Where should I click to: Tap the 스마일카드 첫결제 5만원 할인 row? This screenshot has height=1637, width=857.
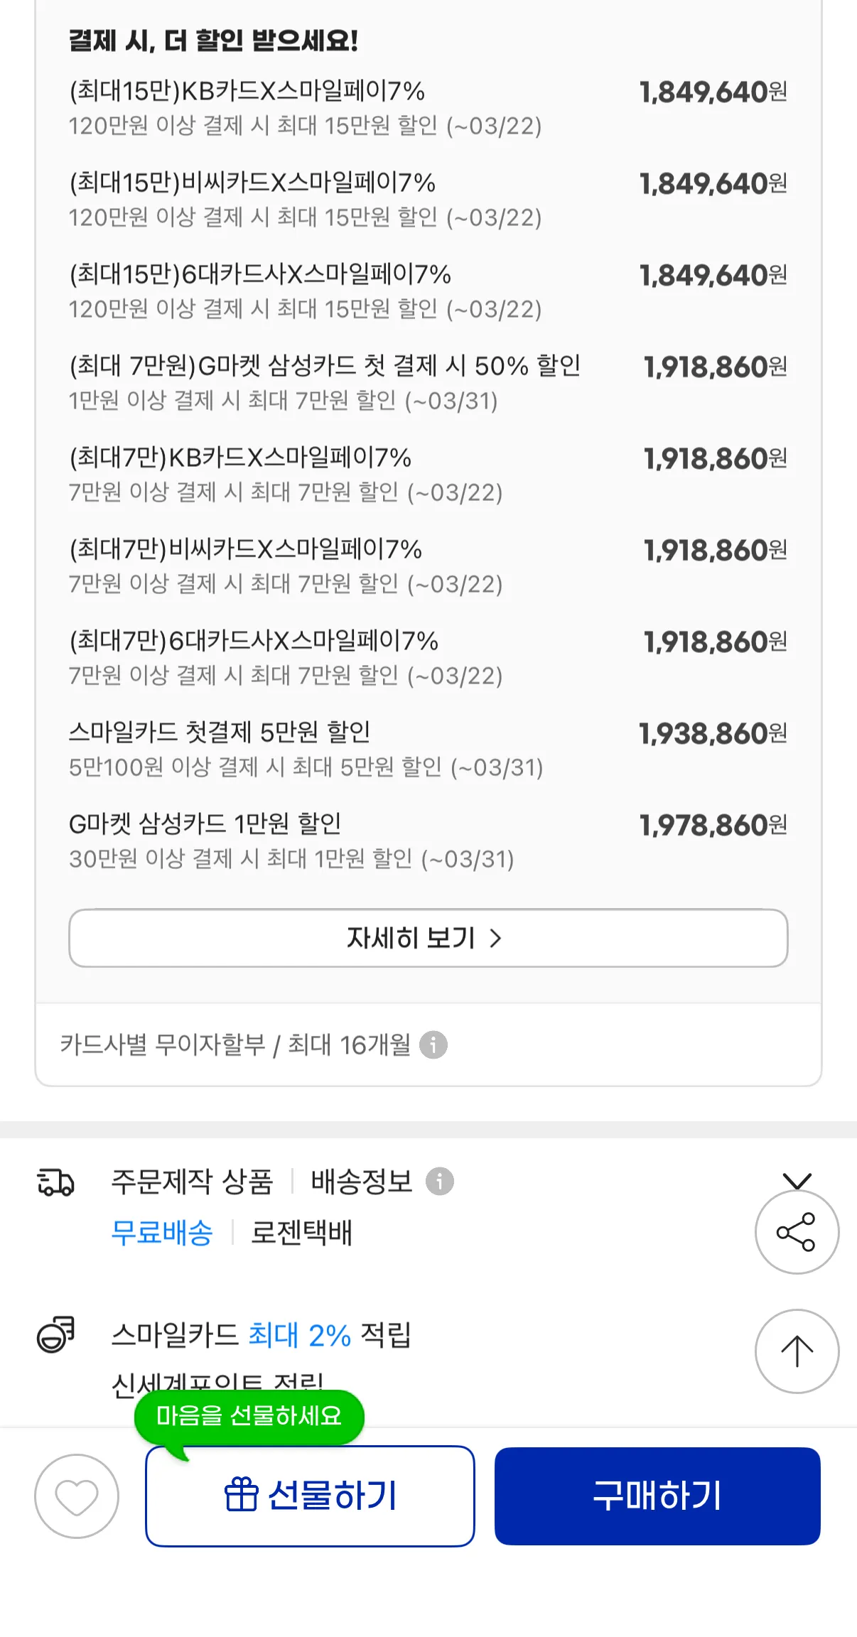tap(428, 749)
